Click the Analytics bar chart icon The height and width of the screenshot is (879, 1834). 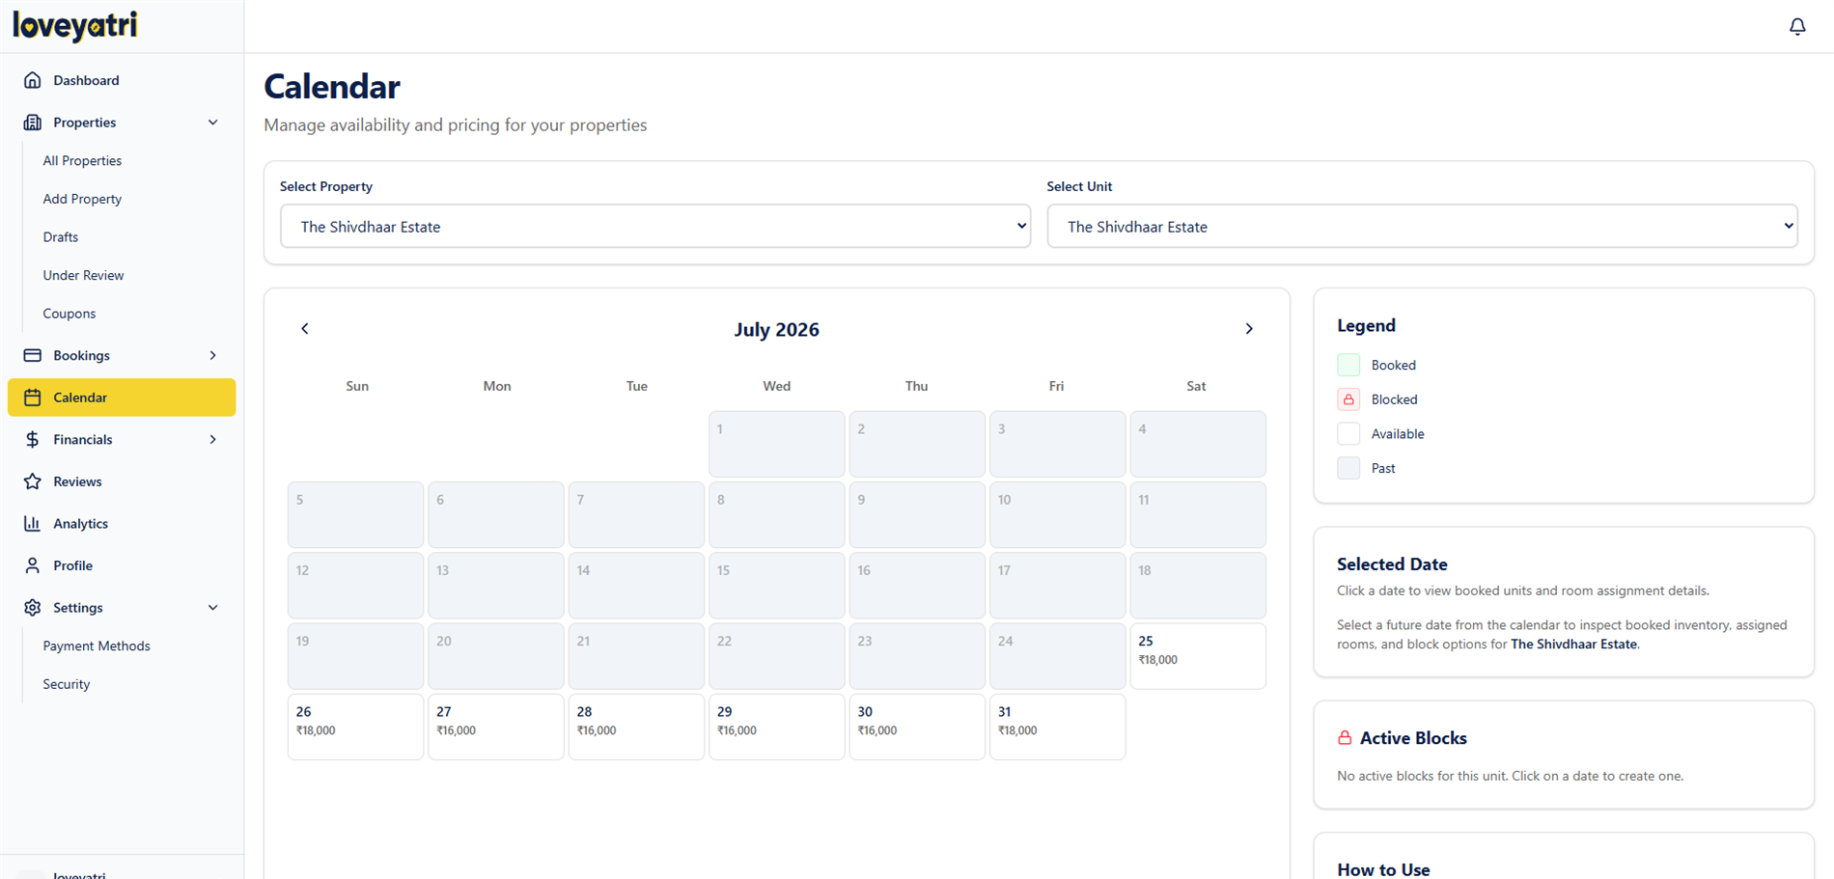click(33, 523)
